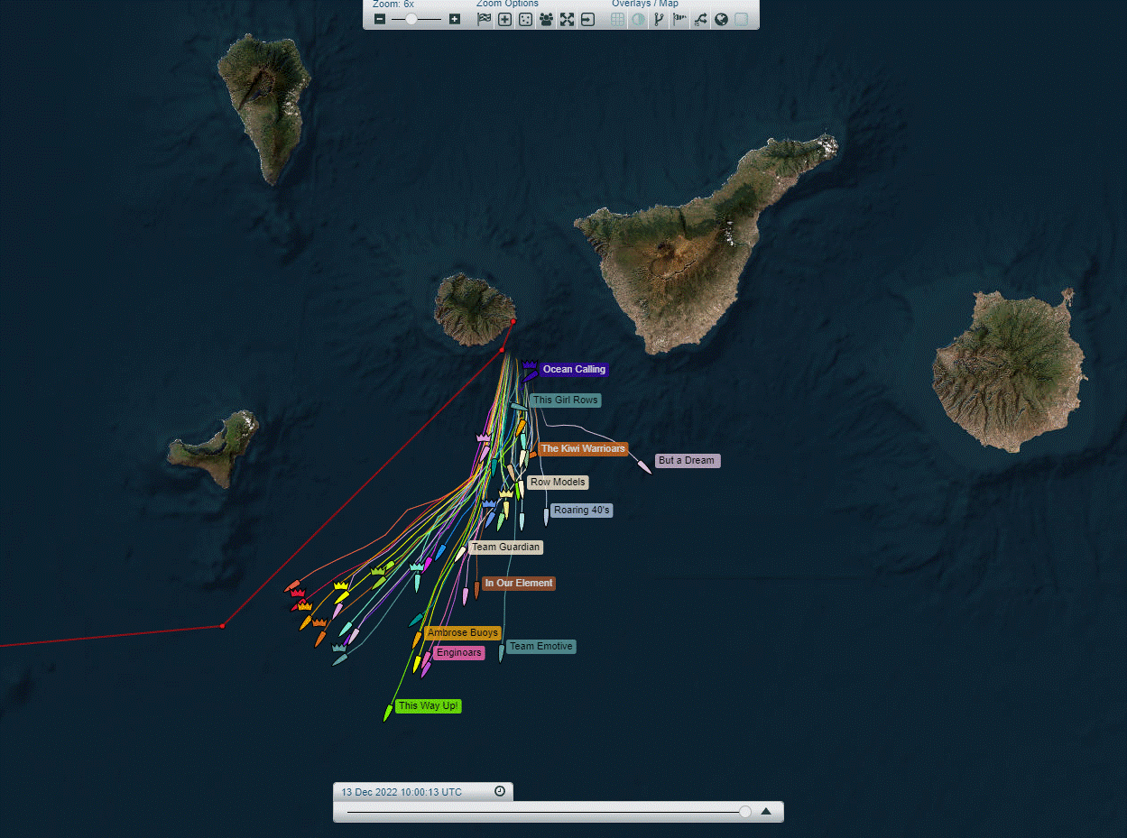Click the timeline scrubber at the bottom
This screenshot has height=838, width=1127.
(744, 811)
